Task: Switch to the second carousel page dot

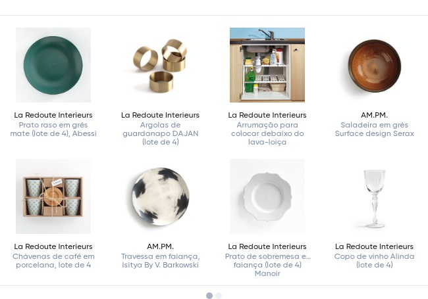Action: (x=219, y=296)
